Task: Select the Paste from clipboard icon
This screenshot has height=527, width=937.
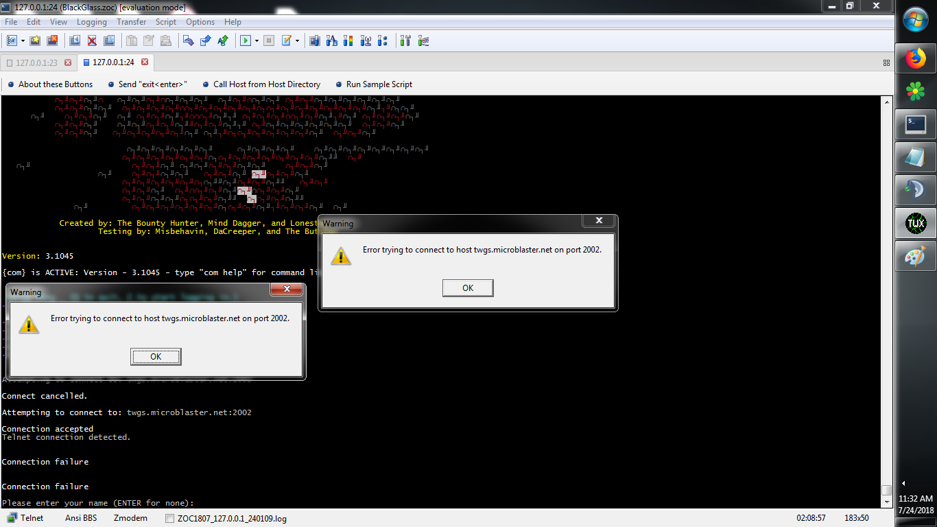Action: point(150,40)
